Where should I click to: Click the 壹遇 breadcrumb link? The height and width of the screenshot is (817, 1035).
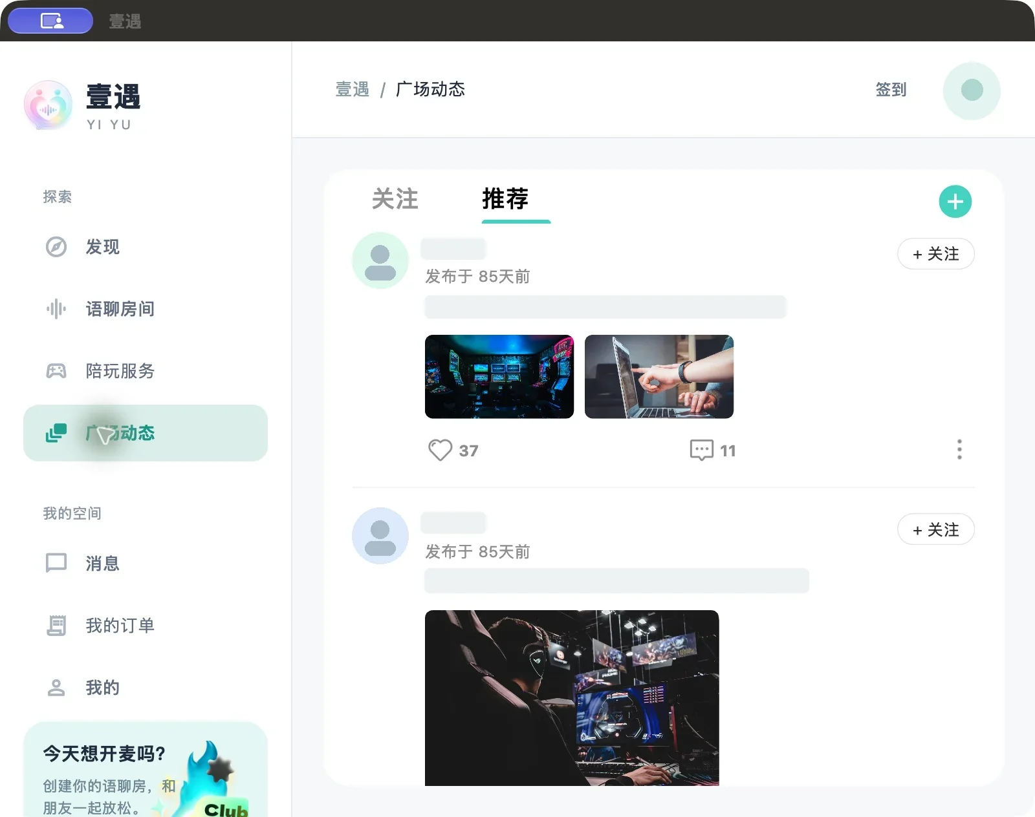[353, 89]
